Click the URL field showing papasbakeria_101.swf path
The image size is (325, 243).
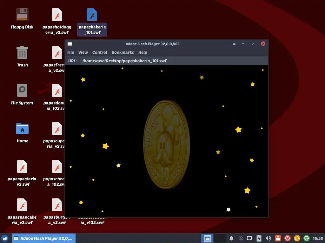coord(174,61)
